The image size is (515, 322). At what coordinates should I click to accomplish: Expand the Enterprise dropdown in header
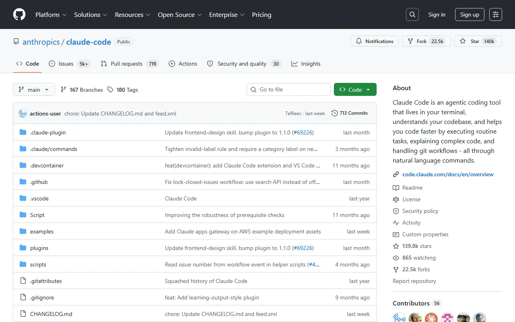tap(227, 14)
